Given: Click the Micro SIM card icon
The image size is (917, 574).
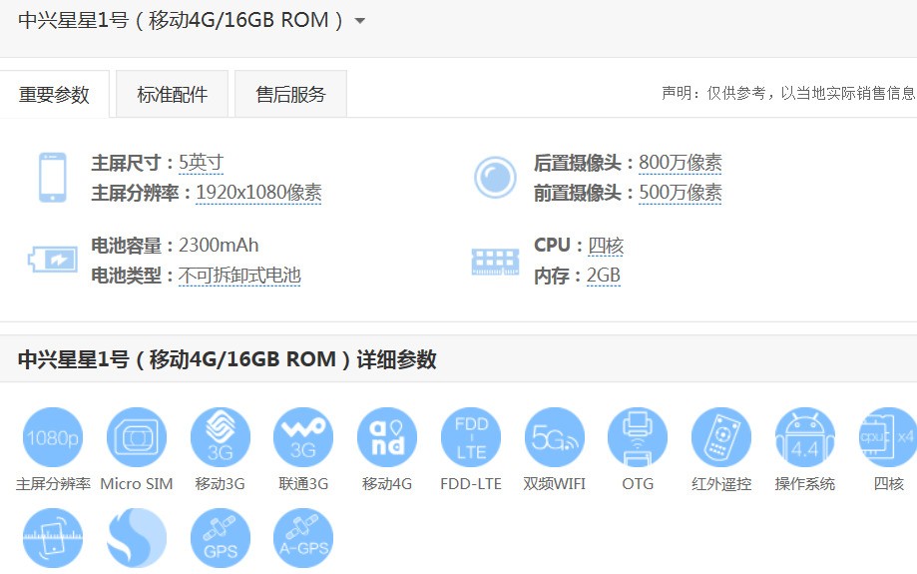Looking at the screenshot, I should 137,437.
